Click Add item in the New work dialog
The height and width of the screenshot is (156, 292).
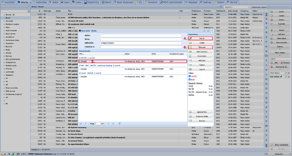click(200, 61)
